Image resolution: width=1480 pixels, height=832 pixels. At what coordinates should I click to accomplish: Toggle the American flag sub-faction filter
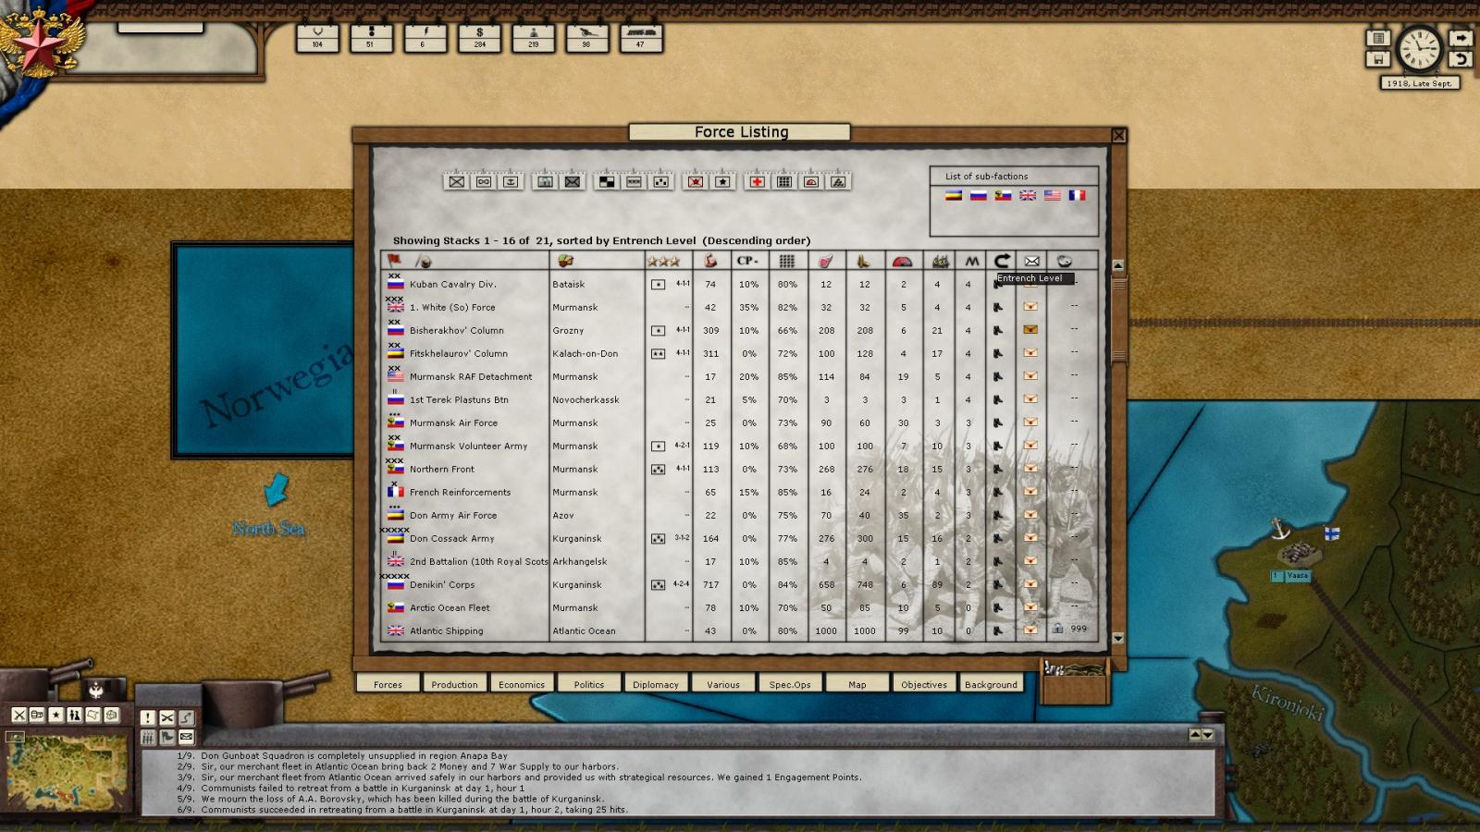click(1052, 195)
